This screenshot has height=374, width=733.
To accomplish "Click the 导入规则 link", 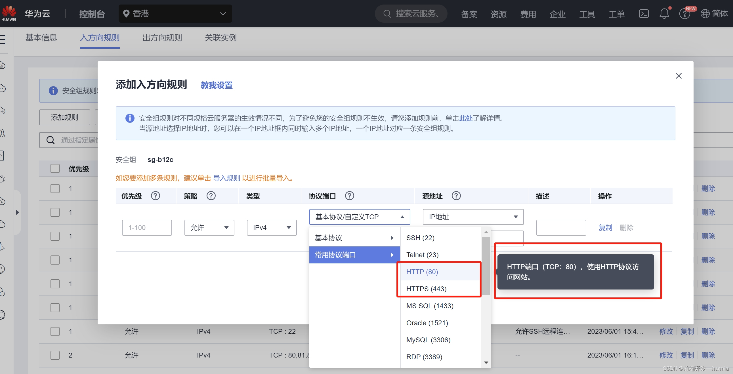I will [x=226, y=178].
